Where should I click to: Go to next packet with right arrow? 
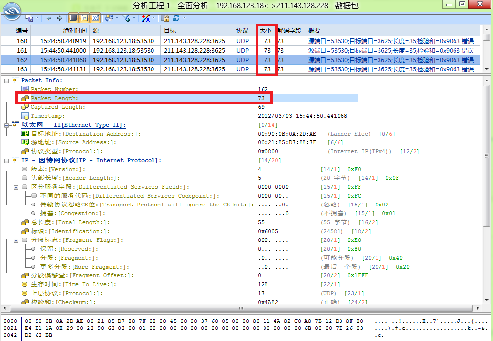point(59,18)
